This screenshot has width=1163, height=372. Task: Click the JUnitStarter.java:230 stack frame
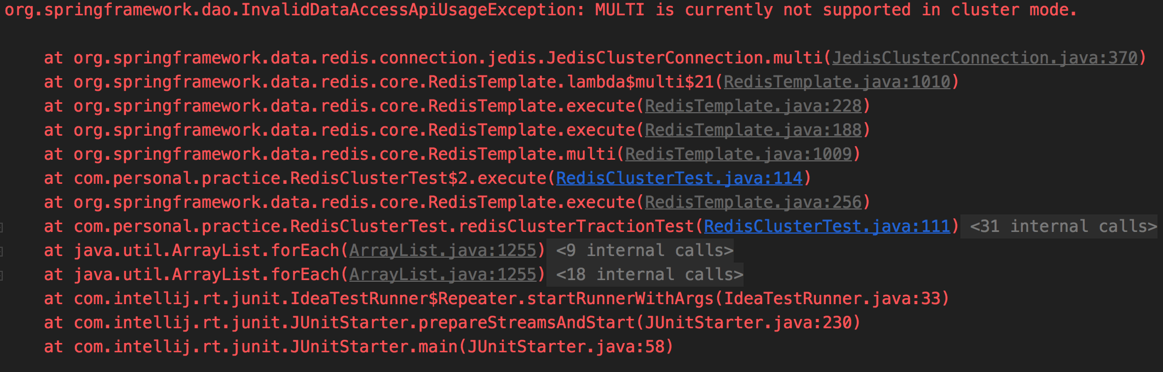point(452,322)
